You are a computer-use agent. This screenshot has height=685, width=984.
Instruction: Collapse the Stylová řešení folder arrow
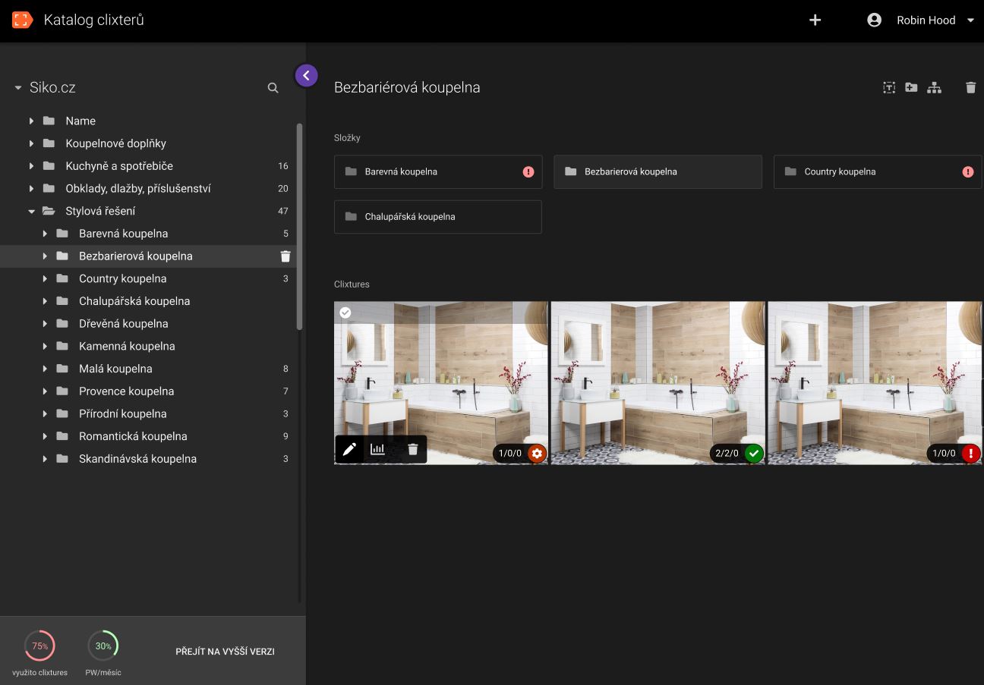[x=31, y=212]
